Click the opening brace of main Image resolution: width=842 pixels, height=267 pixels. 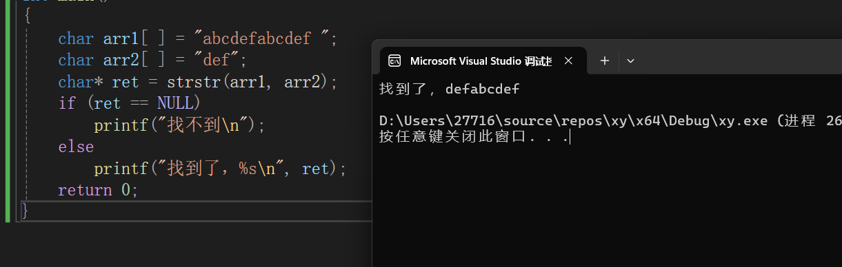[x=26, y=16]
